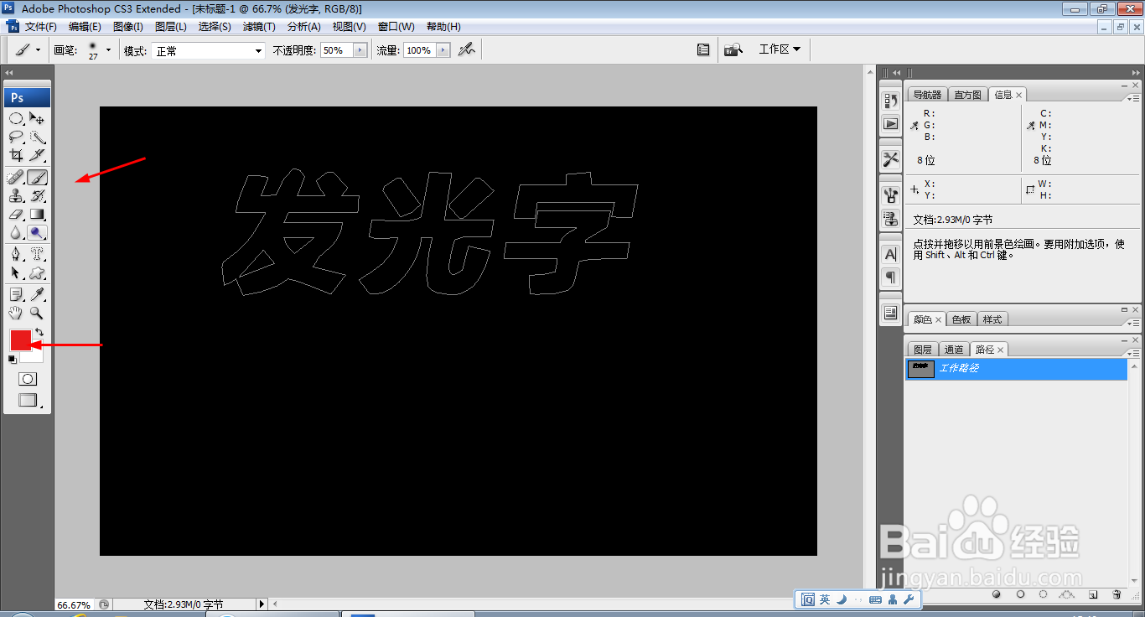
Task: Select the History Brush tool
Action: point(37,196)
